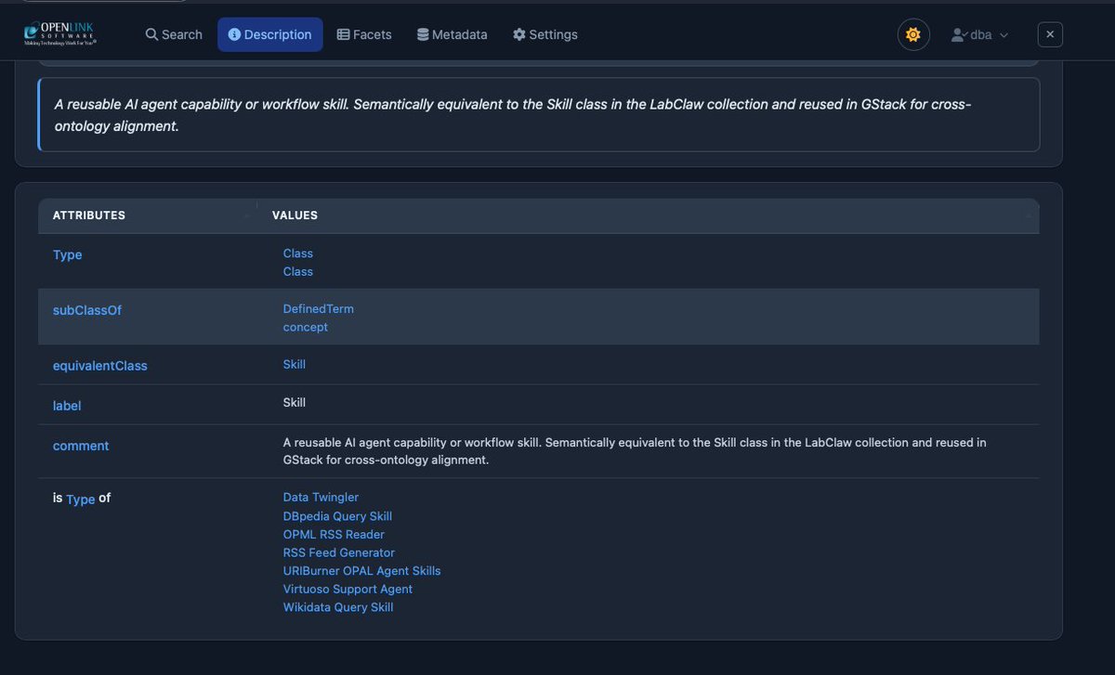Click the X close button
The width and height of the screenshot is (1115, 675).
pos(1050,34)
